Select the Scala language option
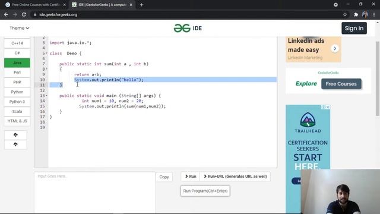The image size is (380, 214). [17, 111]
